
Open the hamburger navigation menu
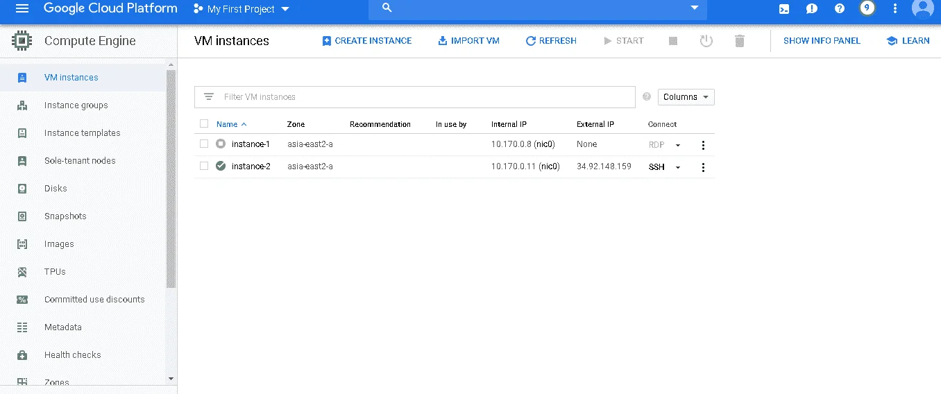pyautogui.click(x=22, y=9)
